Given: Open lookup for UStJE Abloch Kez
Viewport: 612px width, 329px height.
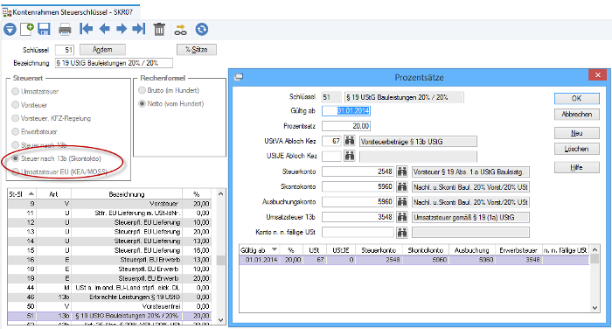Looking at the screenshot, I should (x=350, y=156).
